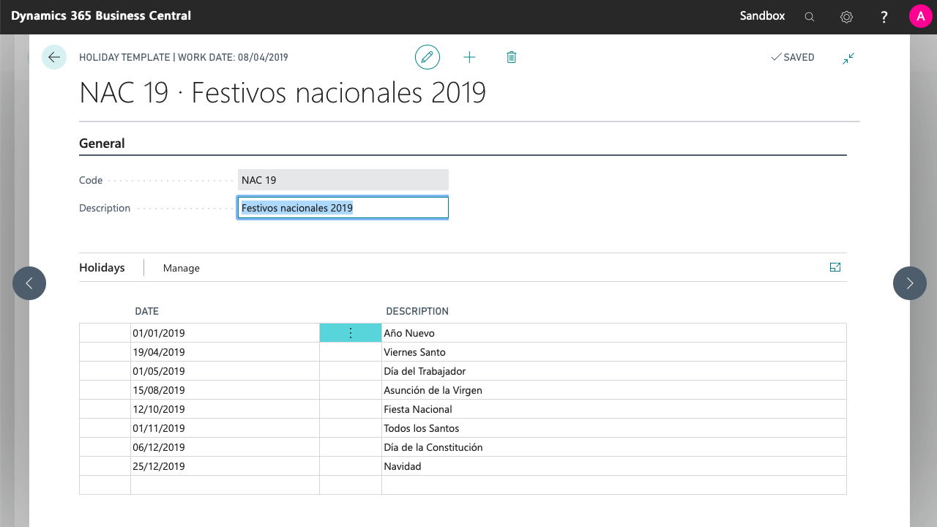Click the plus icon to create new
The height and width of the screenshot is (527, 937).
coord(469,57)
